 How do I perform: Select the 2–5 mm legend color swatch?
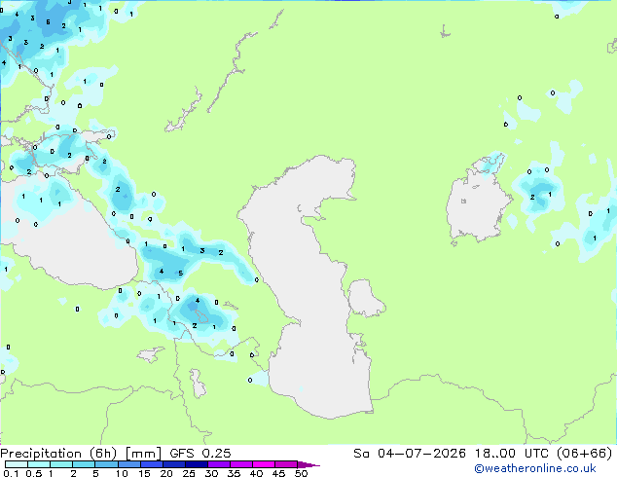(84, 464)
